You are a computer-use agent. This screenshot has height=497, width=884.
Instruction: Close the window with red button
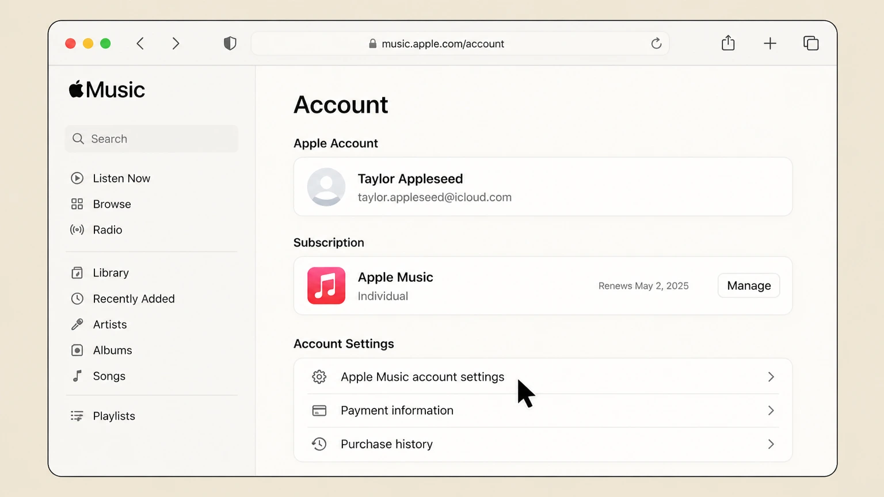coord(71,44)
